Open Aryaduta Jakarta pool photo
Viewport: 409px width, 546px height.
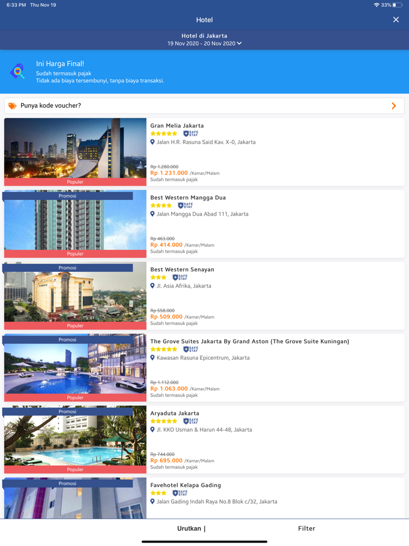[x=75, y=441]
